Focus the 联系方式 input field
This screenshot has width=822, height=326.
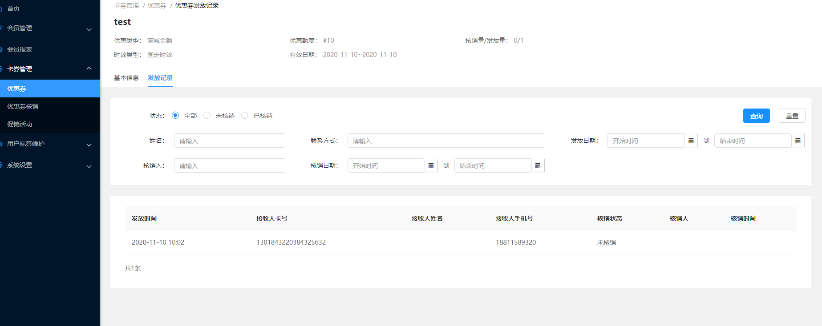coord(446,141)
